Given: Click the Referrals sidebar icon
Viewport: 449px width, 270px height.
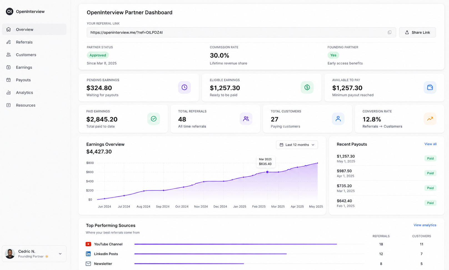Looking at the screenshot, I should (x=9, y=42).
